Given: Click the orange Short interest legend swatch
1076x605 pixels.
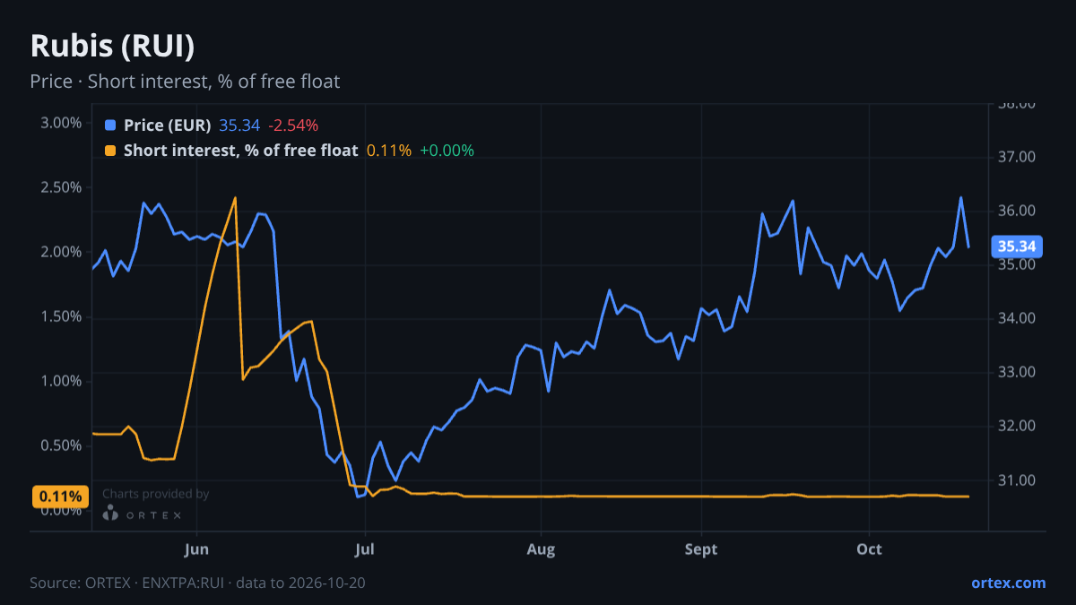Looking at the screenshot, I should pyautogui.click(x=110, y=151).
